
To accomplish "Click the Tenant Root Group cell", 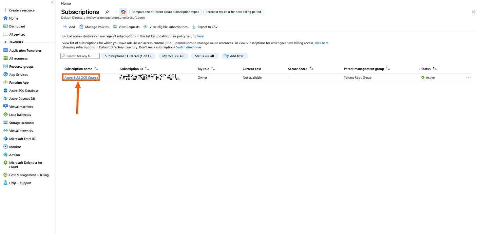I will (x=358, y=77).
